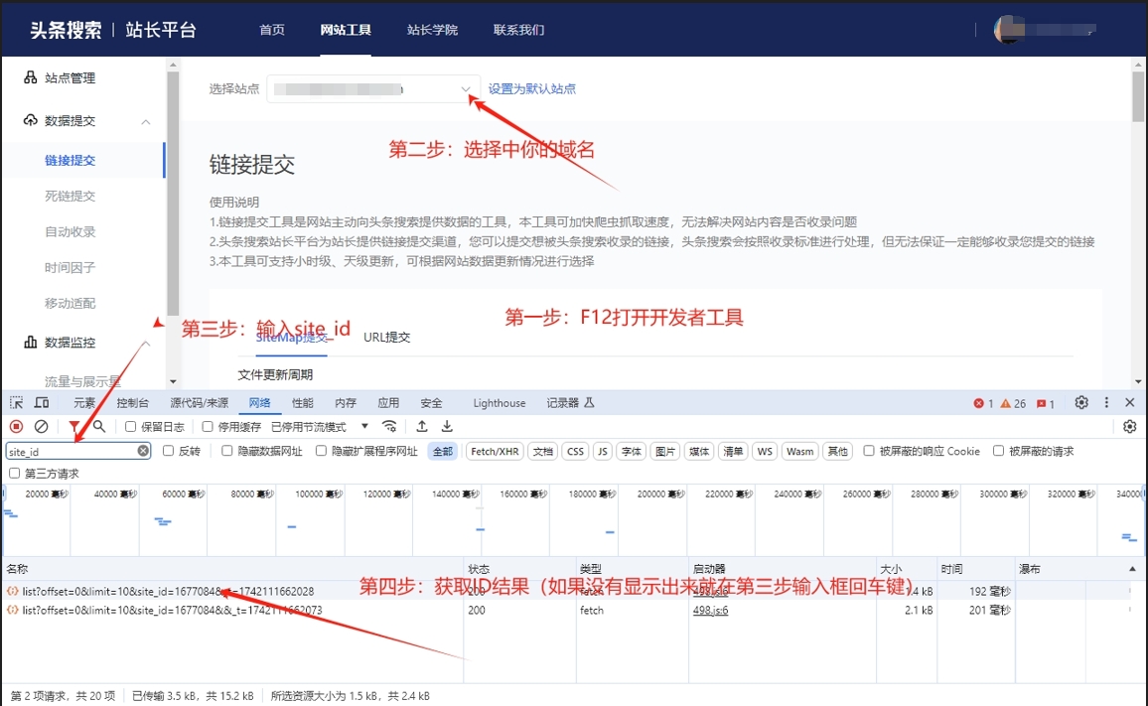Open 站点管理 sidebar icon
This screenshot has height=706, width=1148.
tap(30, 77)
